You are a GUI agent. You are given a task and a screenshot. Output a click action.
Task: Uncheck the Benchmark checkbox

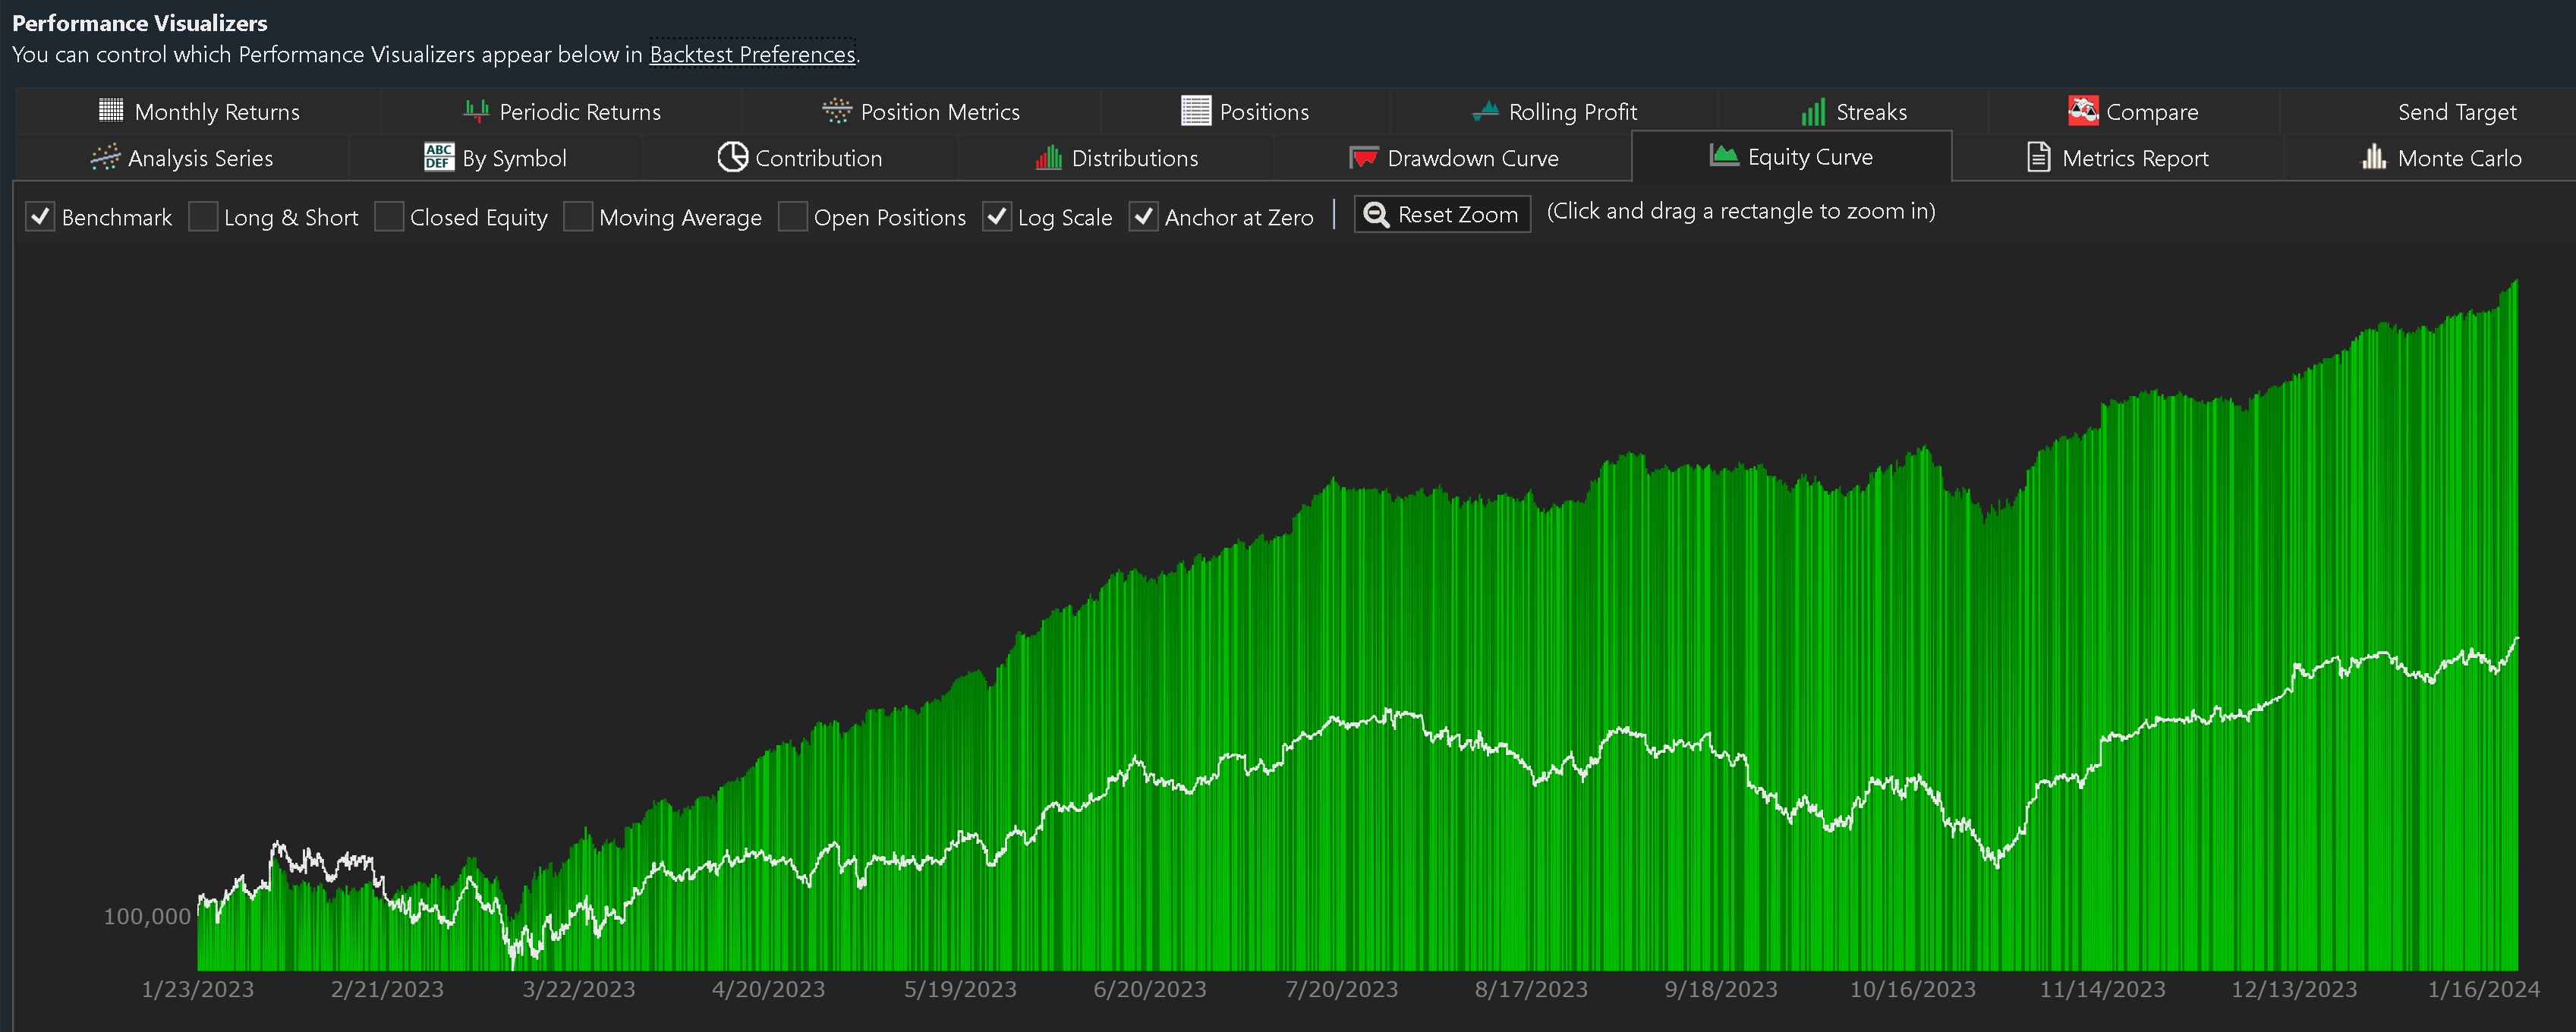(x=40, y=216)
